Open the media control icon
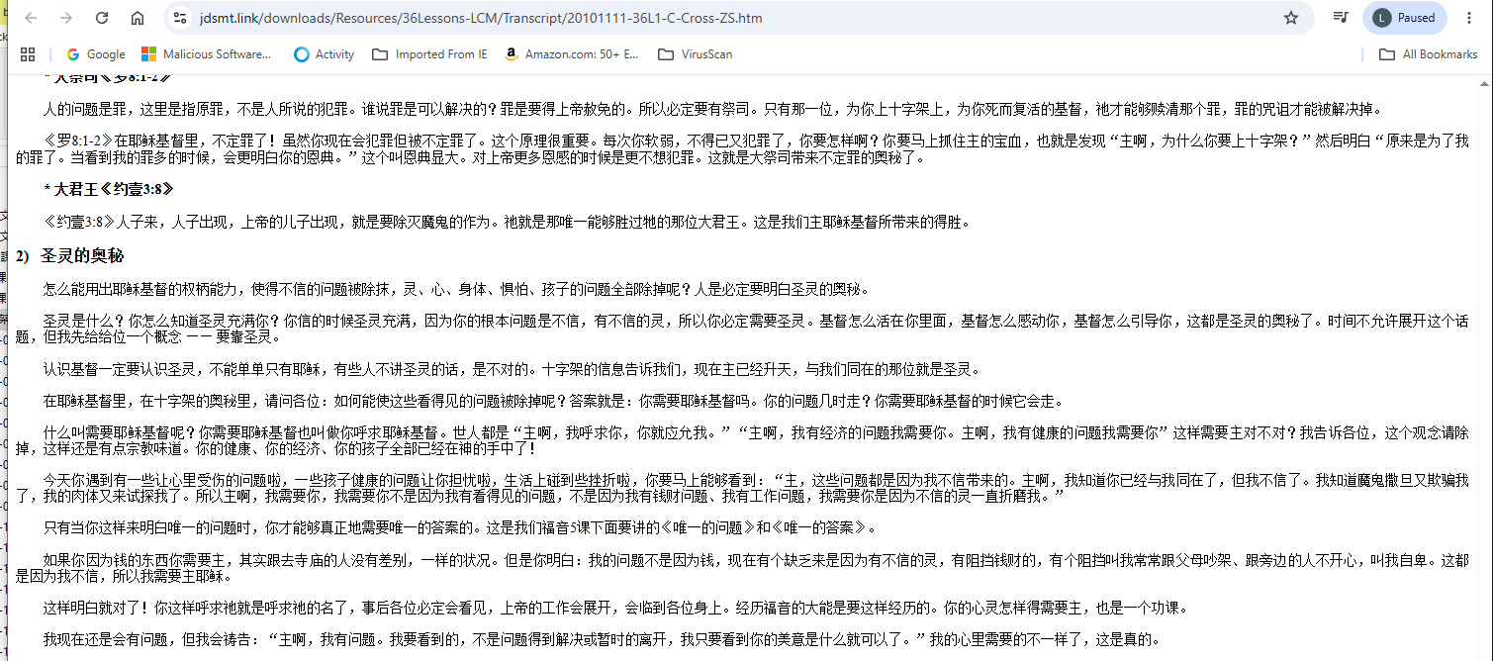1493x661 pixels. [1340, 18]
